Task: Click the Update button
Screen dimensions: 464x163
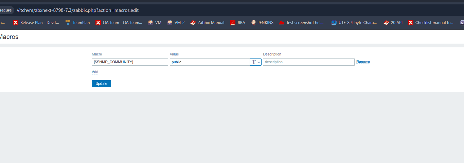Action: (101, 84)
